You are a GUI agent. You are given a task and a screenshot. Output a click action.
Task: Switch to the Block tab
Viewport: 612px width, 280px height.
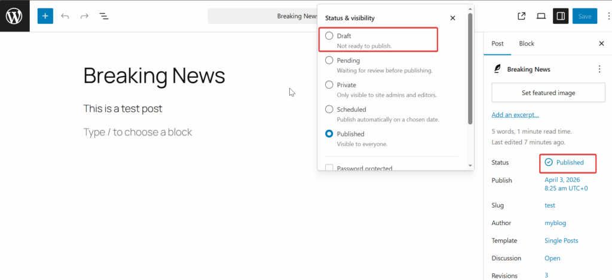527,44
